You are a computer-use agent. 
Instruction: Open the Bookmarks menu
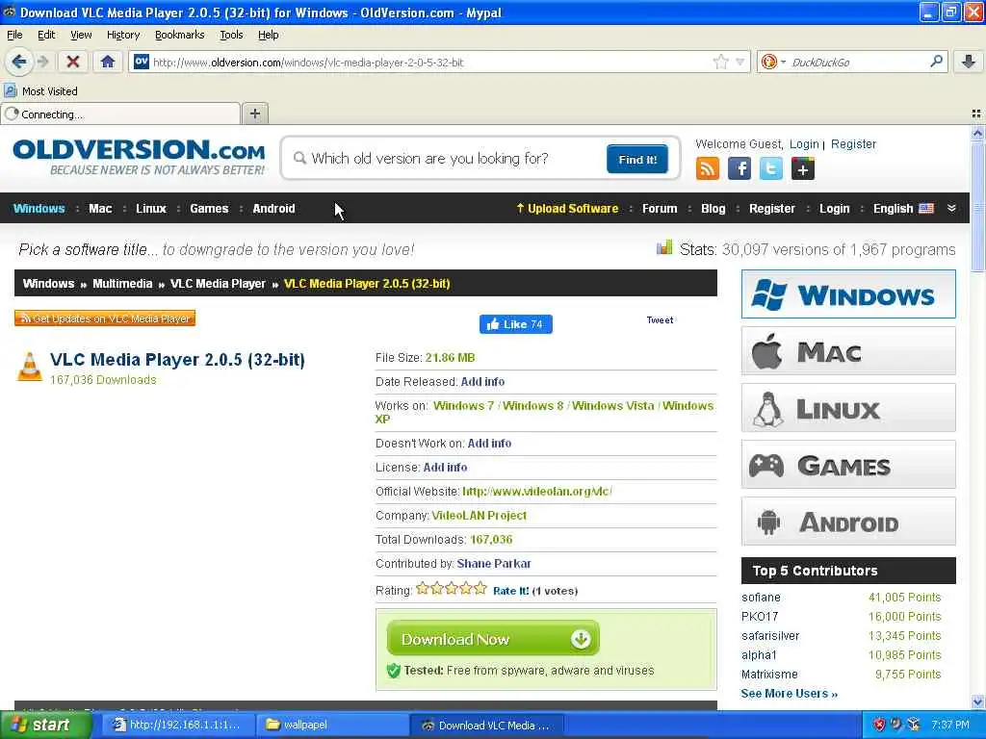pos(179,35)
